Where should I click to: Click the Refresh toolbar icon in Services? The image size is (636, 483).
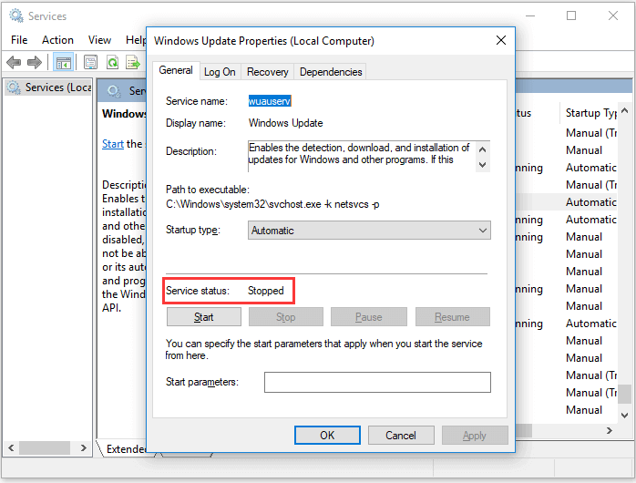112,63
